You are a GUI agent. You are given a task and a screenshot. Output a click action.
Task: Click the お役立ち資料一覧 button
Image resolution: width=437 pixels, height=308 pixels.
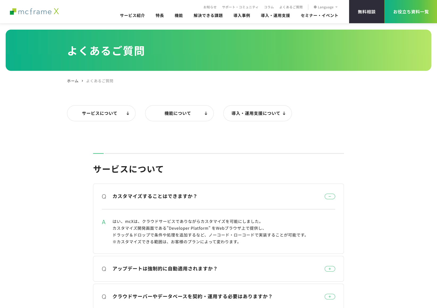click(x=411, y=12)
